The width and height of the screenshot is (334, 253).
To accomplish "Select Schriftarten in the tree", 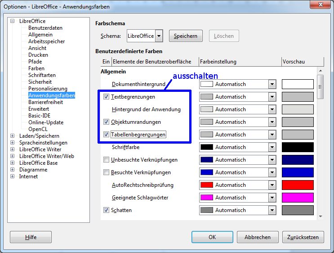I will (42, 75).
